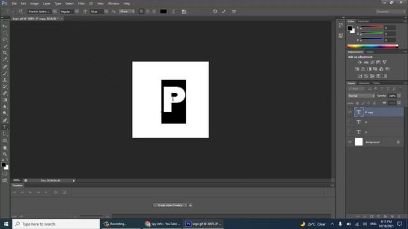
Task: Select the Clone Stamp tool
Action: click(4, 80)
